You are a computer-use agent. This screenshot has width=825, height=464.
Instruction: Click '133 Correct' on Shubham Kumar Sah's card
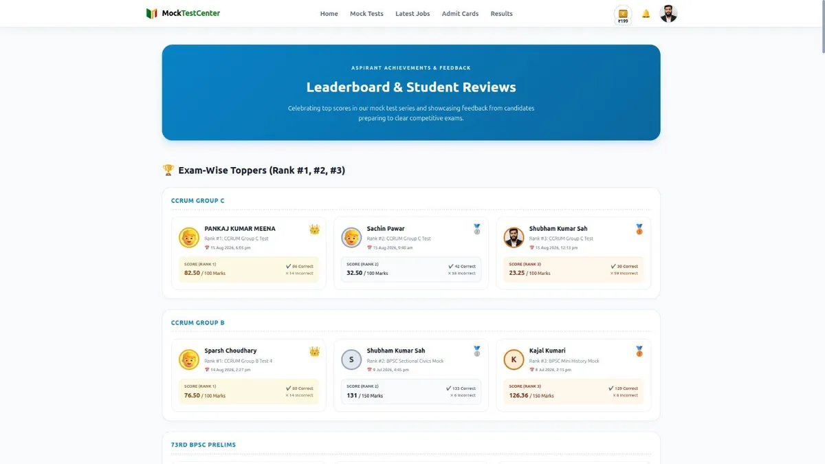pos(461,388)
